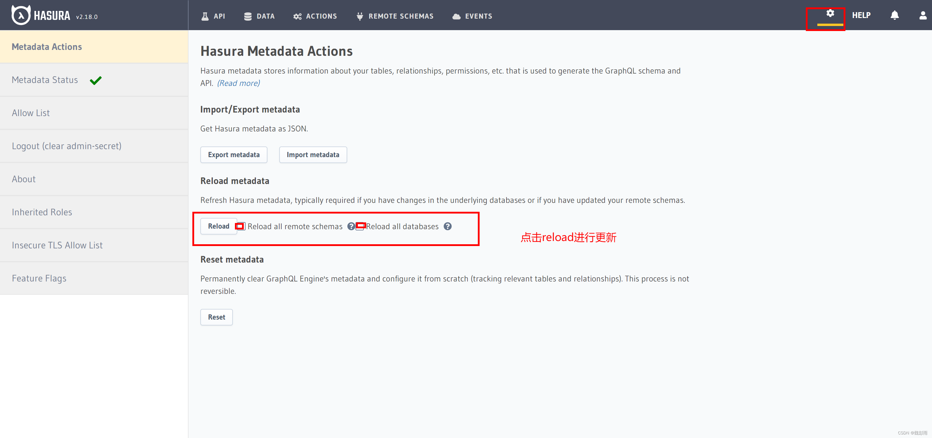Click the green Metadata Status checkmark

pos(95,80)
